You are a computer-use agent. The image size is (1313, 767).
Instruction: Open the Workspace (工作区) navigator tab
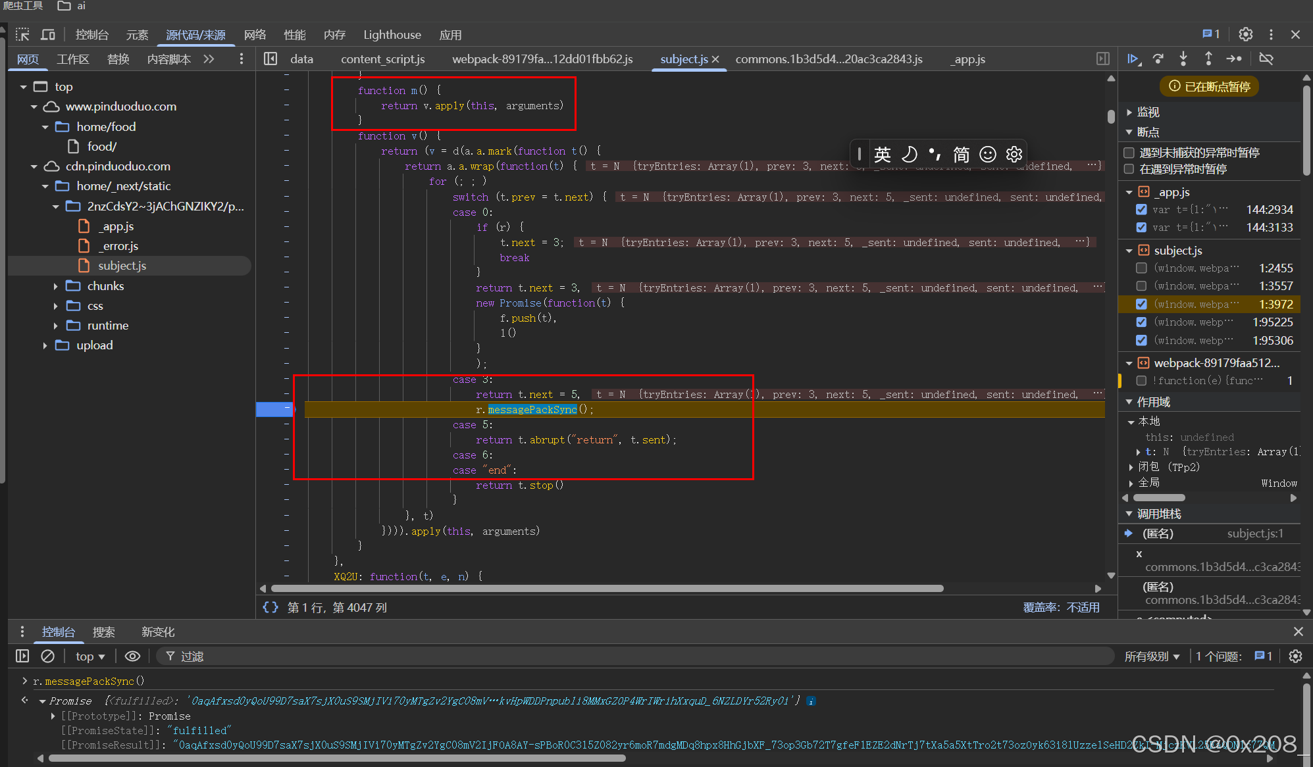point(72,59)
